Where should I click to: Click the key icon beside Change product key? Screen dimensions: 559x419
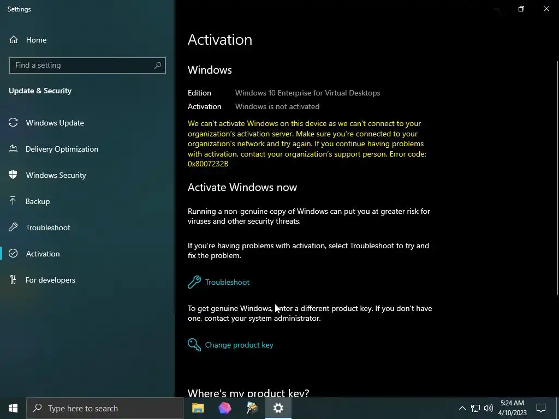point(194,345)
